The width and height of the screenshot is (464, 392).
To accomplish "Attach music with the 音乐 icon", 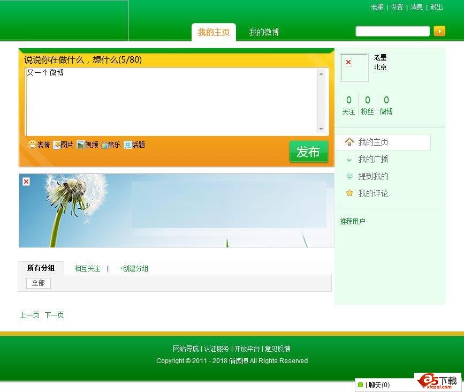I will (104, 145).
